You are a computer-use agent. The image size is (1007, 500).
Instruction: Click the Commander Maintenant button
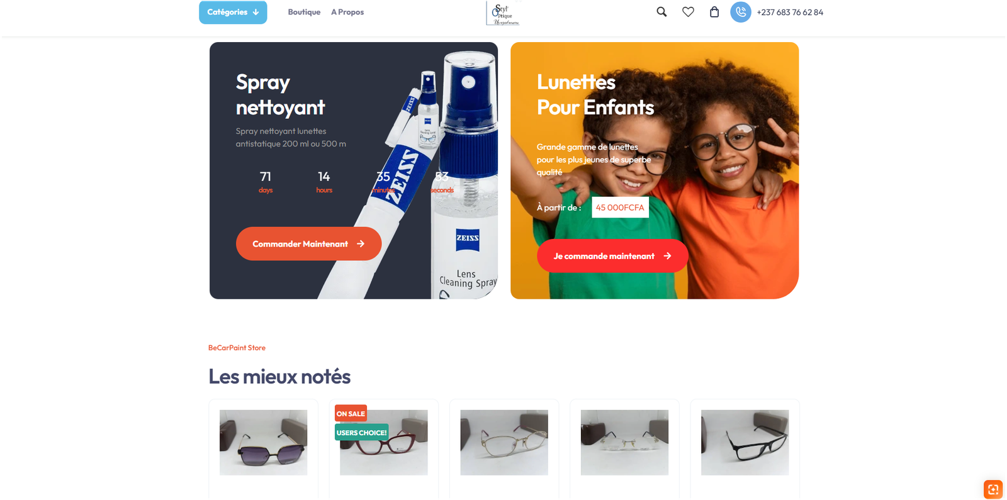pos(308,243)
